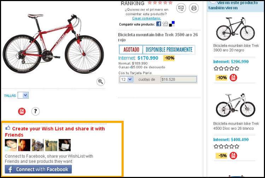Open the Trek 3900 aro 20 negro thumbnail
The width and height of the screenshot is (265, 178).
click(235, 29)
